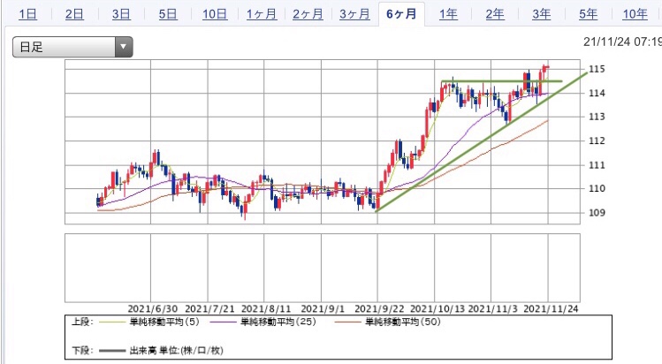Switch to the 2日 range tab
The image size is (662, 364).
click(74, 14)
